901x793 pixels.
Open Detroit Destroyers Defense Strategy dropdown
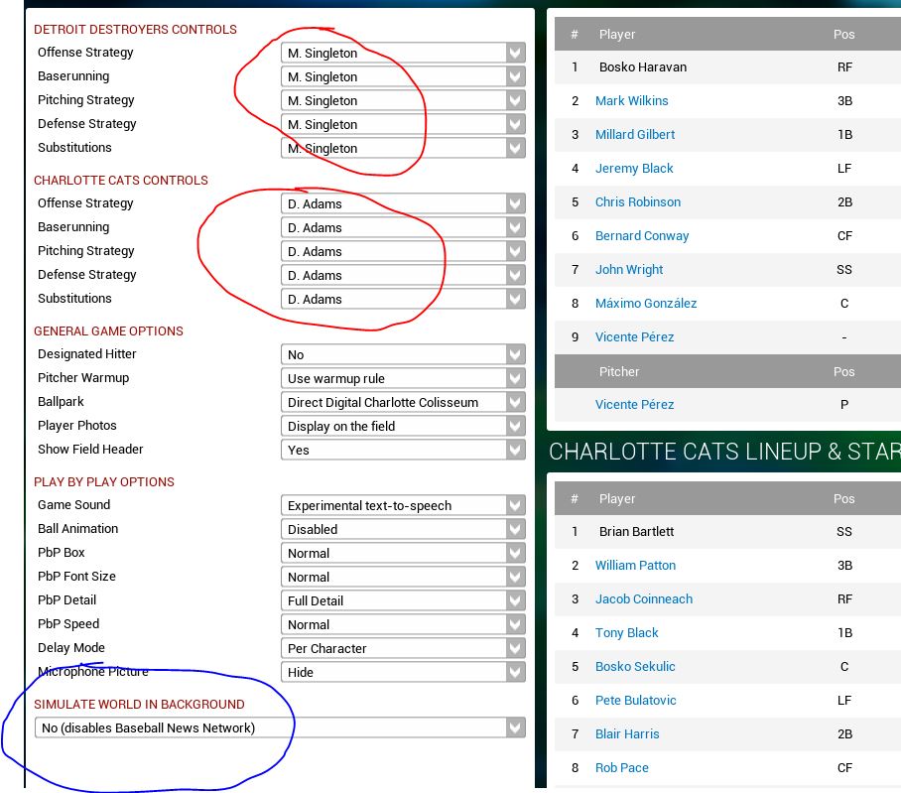[403, 124]
